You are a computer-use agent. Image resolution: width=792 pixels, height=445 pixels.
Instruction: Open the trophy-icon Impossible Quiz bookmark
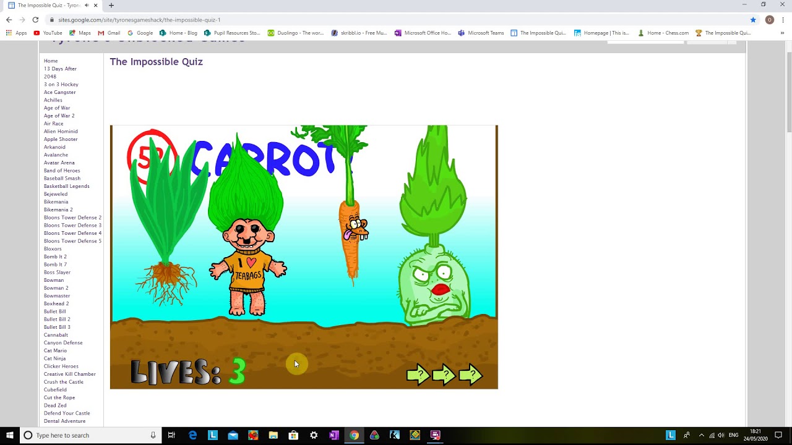coord(723,33)
